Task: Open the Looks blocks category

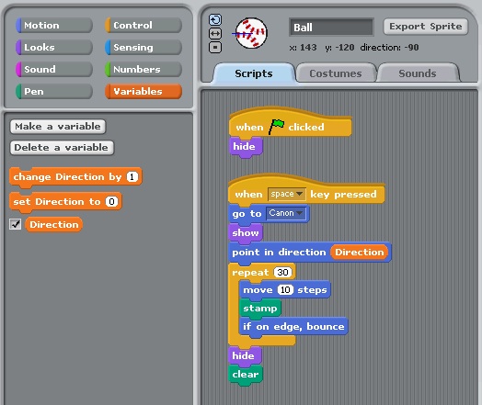Action: 54,47
